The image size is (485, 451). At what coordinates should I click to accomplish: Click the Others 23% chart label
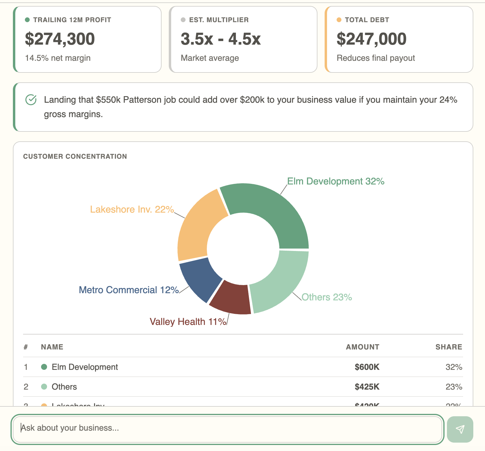tap(327, 297)
